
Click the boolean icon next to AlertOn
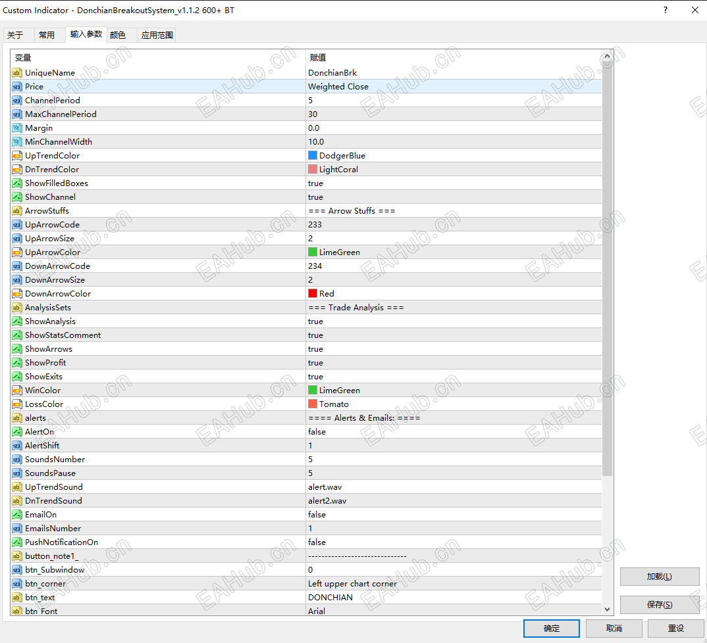[16, 432]
